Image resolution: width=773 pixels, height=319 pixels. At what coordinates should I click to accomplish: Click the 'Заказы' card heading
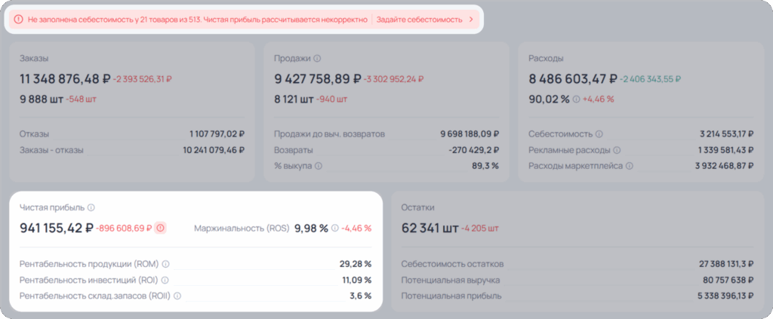(34, 58)
